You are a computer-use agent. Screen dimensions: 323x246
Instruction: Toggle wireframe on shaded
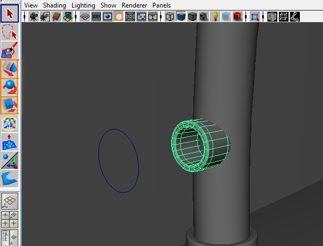(x=192, y=17)
